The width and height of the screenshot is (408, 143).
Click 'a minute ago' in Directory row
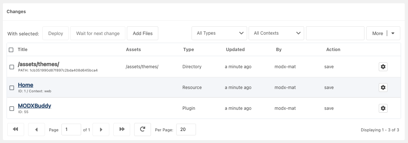(x=238, y=67)
